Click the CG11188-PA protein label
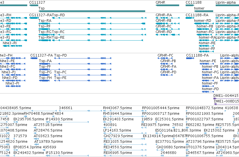 [x=197, y=55]
